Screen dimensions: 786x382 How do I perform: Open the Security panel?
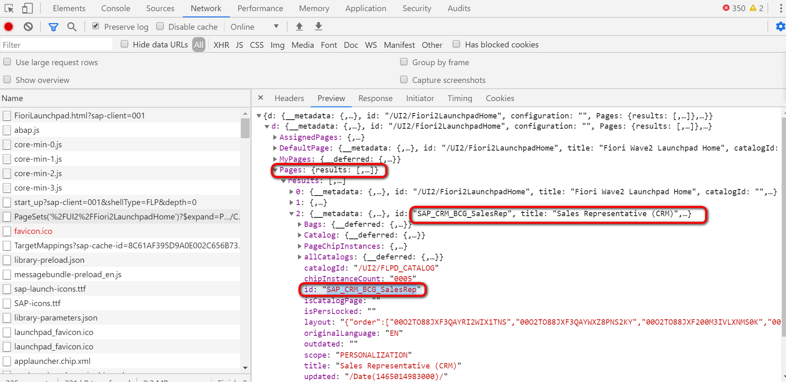point(417,8)
